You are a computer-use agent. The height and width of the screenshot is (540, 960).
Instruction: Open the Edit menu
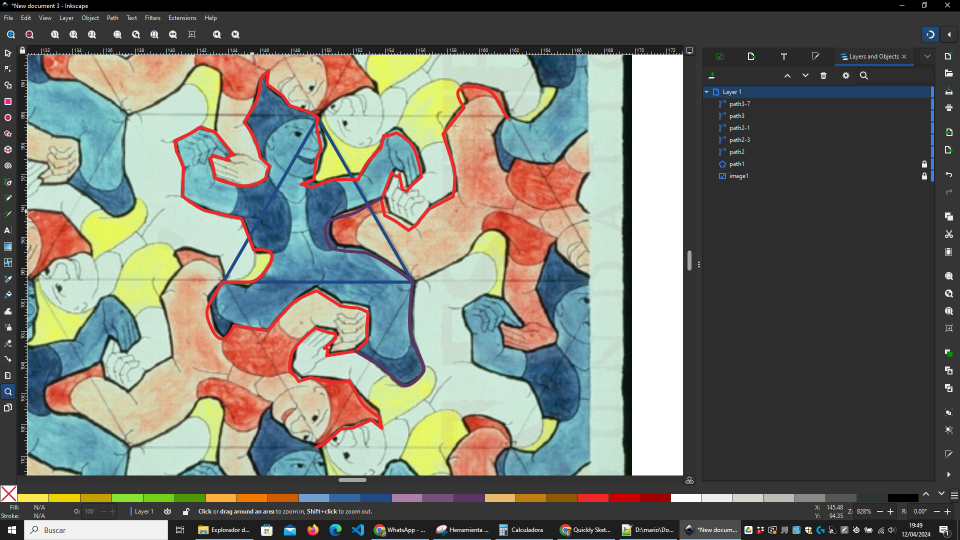coord(26,18)
